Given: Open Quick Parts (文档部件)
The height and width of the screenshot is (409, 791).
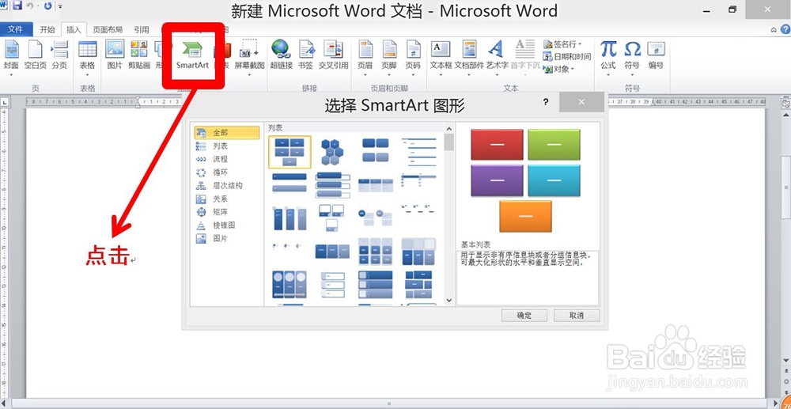Looking at the screenshot, I should [469, 57].
